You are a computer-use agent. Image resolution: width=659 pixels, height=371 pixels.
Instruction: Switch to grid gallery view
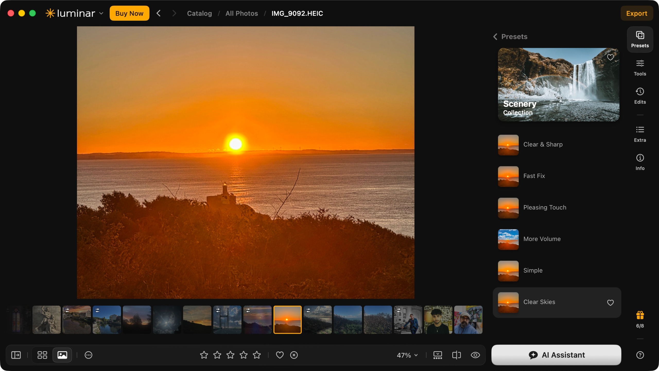(x=42, y=355)
